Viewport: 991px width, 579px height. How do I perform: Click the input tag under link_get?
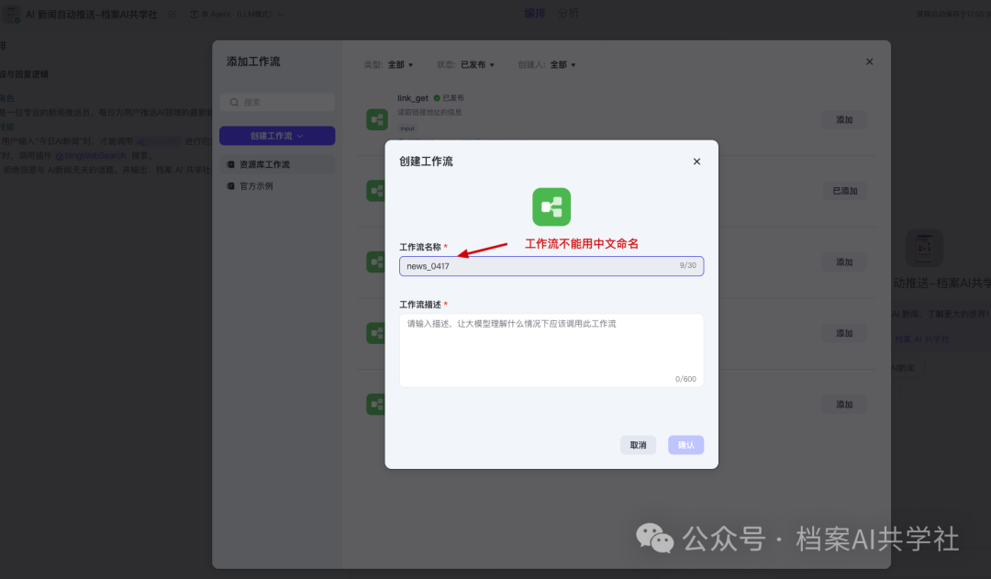pos(407,128)
